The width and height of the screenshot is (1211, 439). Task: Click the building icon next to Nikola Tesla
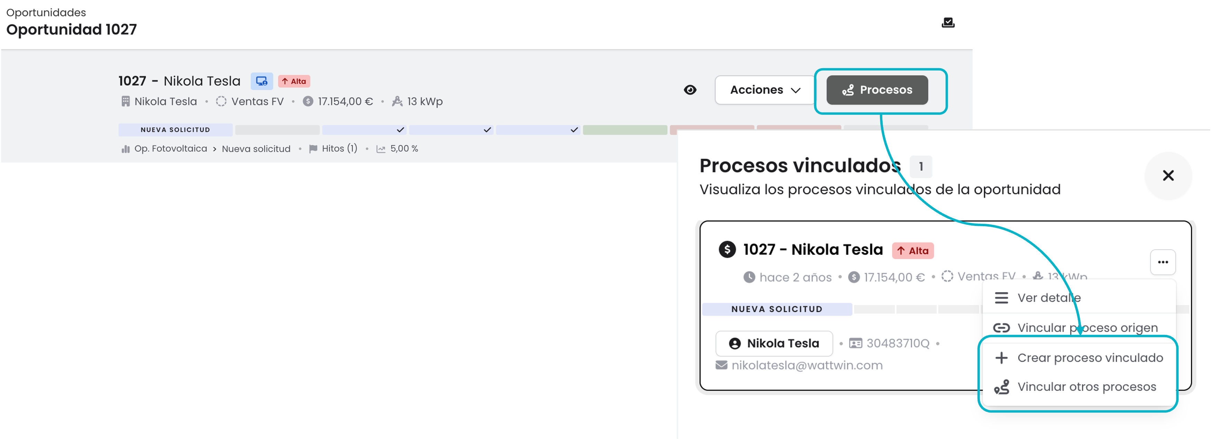coord(125,101)
